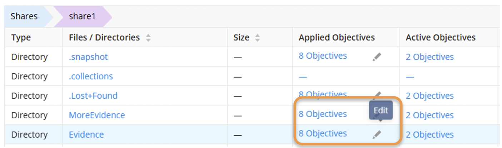This screenshot has height=148, width=502.
Task: Open the .snapshot directory
Action: point(88,57)
